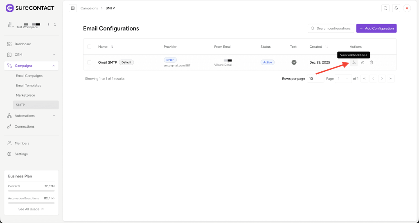Click the Add Configuration button
This screenshot has width=419, height=223.
click(376, 29)
